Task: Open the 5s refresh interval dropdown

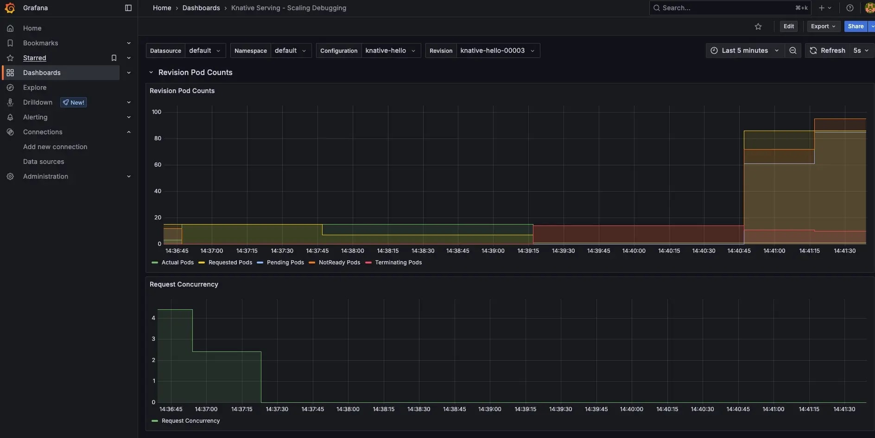Action: pos(861,50)
